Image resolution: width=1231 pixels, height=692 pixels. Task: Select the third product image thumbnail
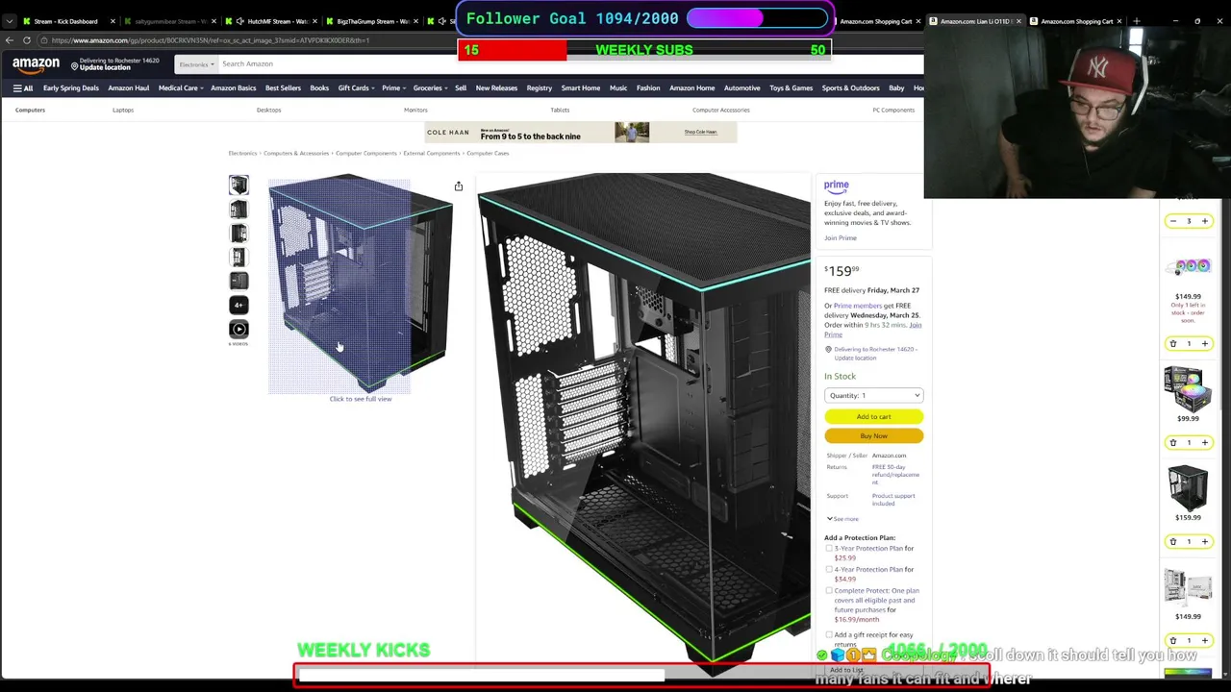point(239,233)
